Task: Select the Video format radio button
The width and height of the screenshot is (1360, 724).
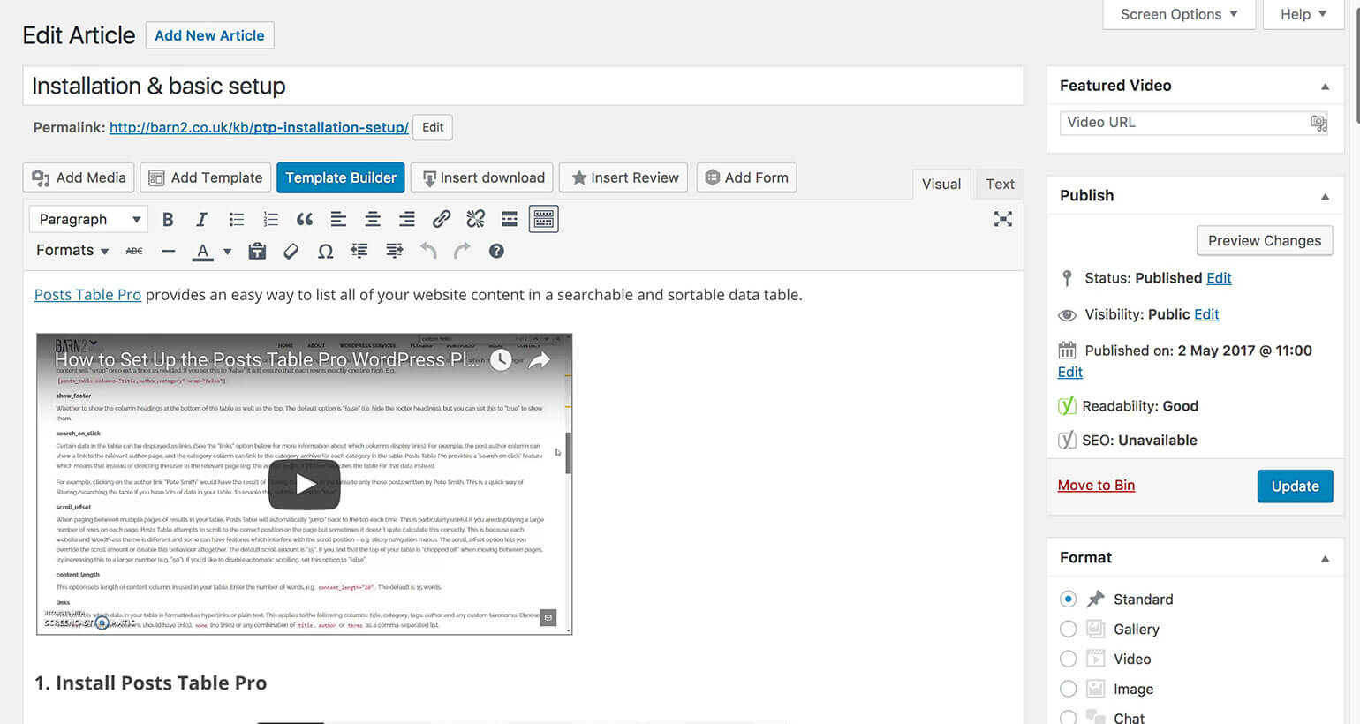Action: (x=1068, y=660)
